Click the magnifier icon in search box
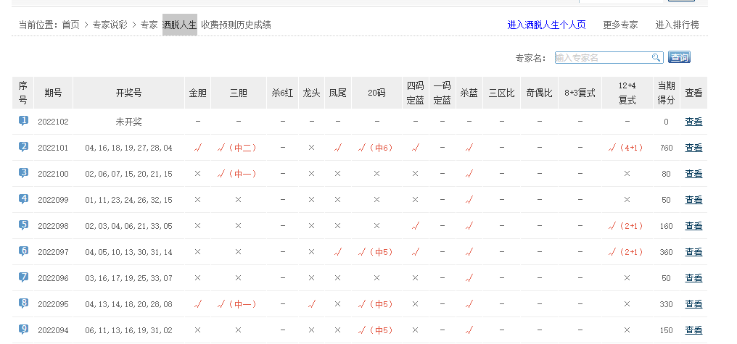This screenshot has width=737, height=344. click(x=656, y=58)
